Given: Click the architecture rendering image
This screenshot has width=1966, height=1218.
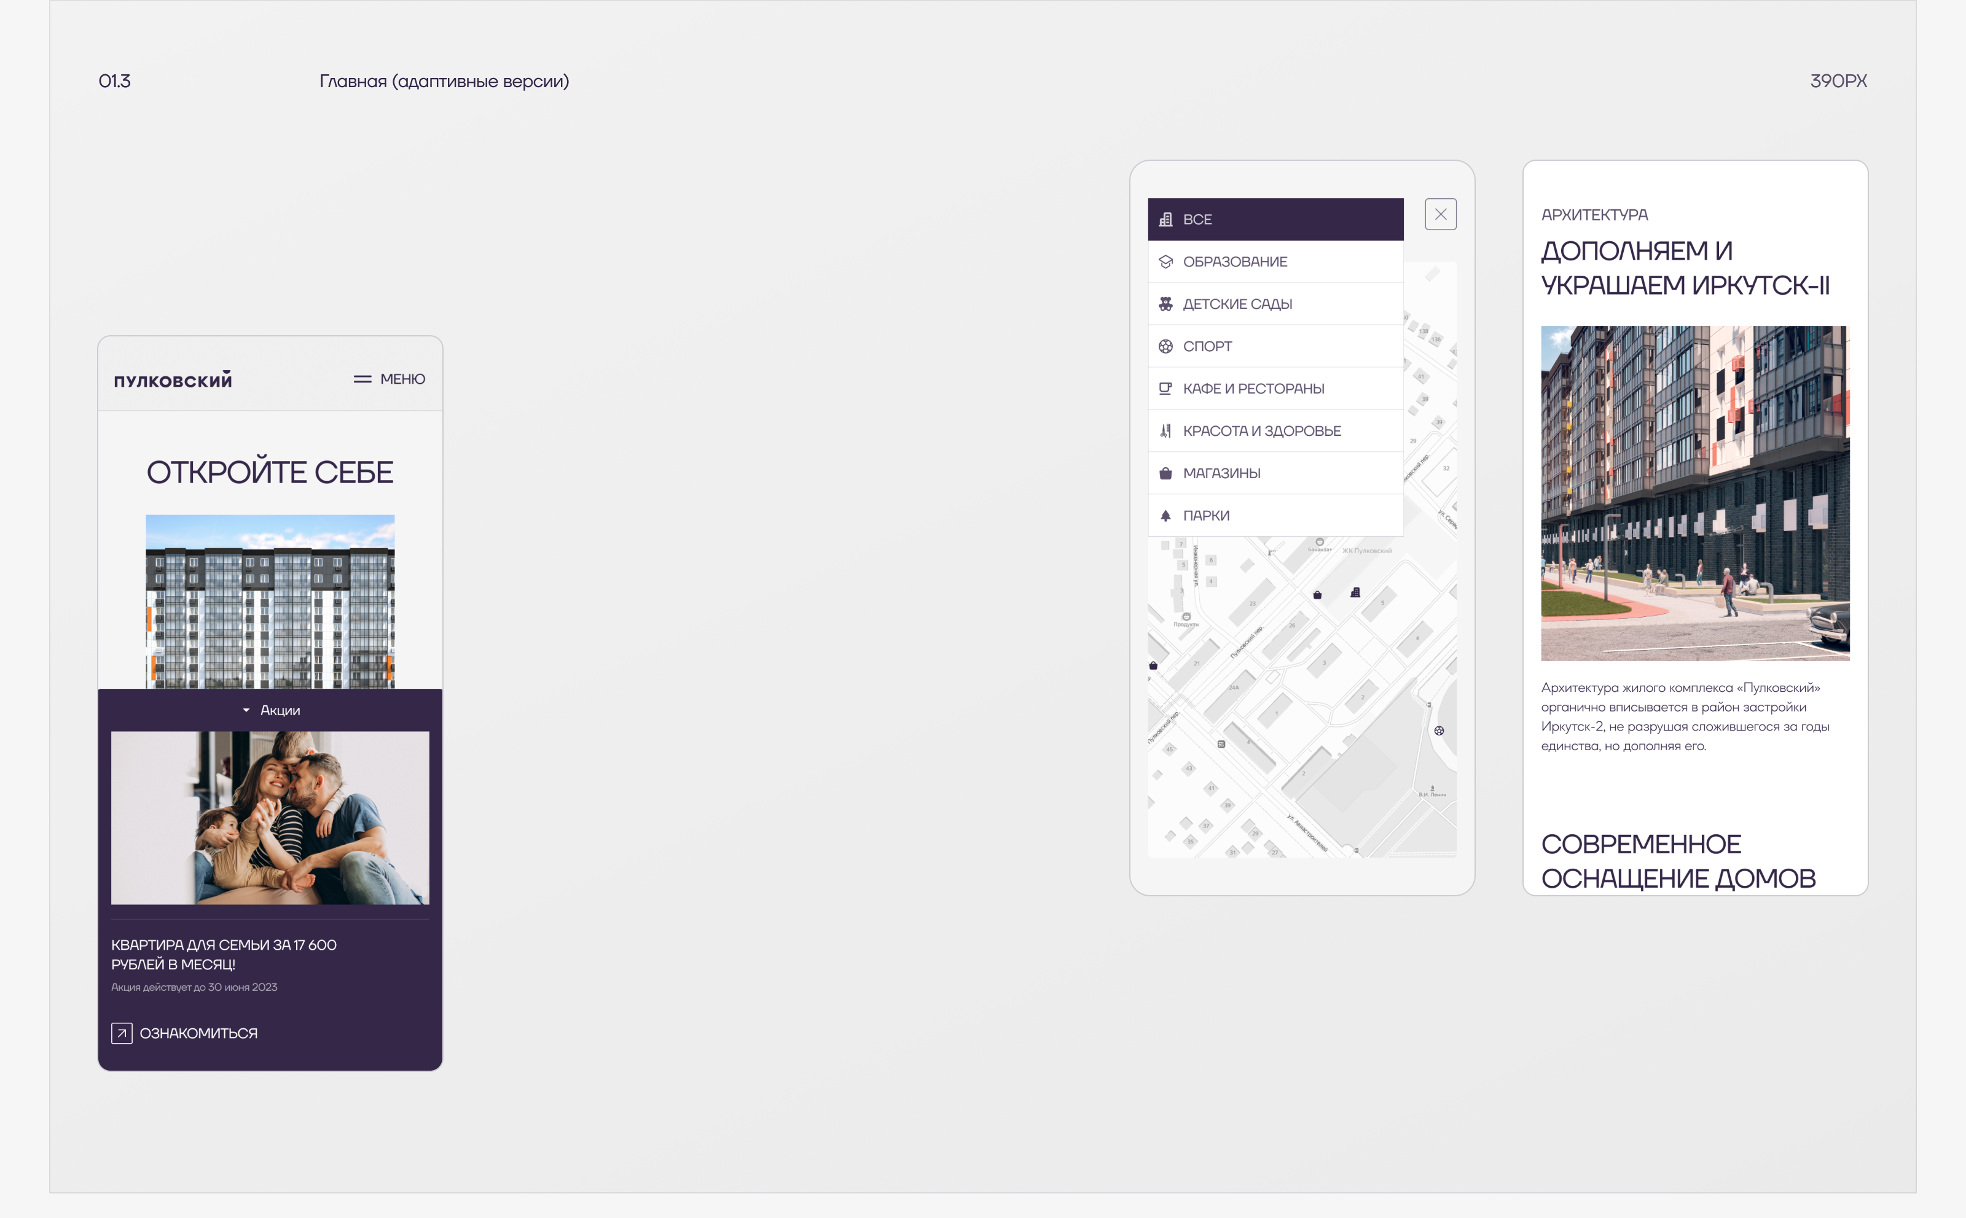Looking at the screenshot, I should tap(1694, 493).
